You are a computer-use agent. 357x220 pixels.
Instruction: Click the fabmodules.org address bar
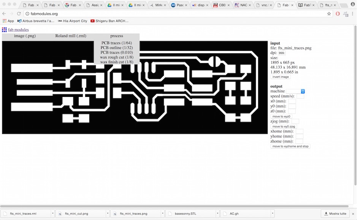coord(178,14)
